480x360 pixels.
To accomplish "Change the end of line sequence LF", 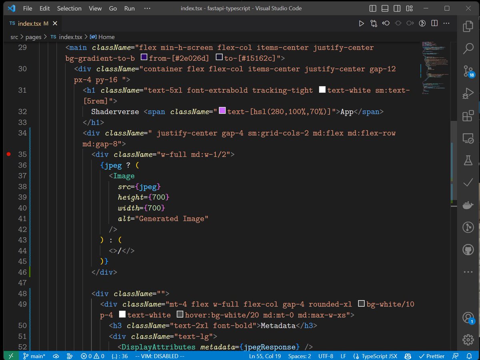I will click(x=343, y=356).
